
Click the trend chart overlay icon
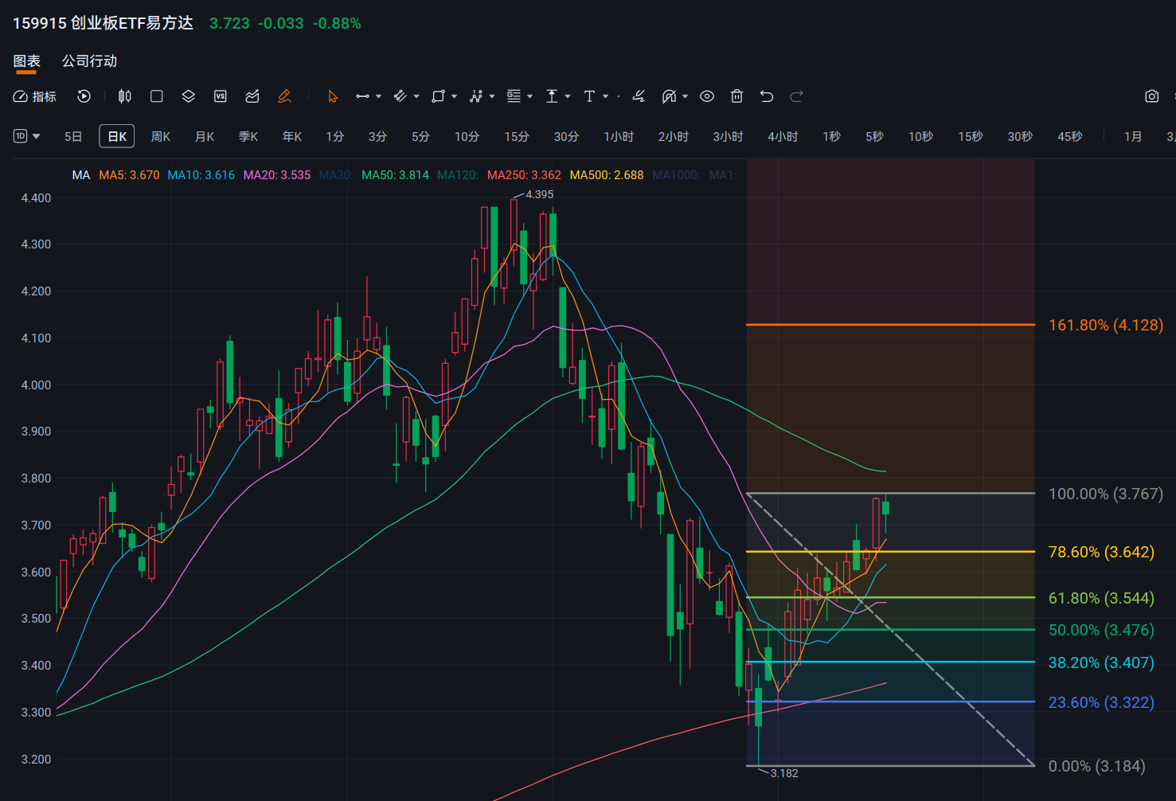[x=252, y=96]
